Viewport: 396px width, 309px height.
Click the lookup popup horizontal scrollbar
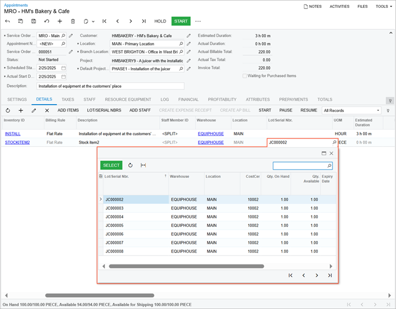click(x=186, y=266)
